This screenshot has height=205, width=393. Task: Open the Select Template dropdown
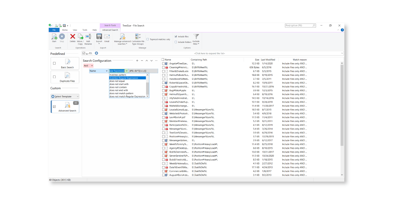tap(65, 96)
